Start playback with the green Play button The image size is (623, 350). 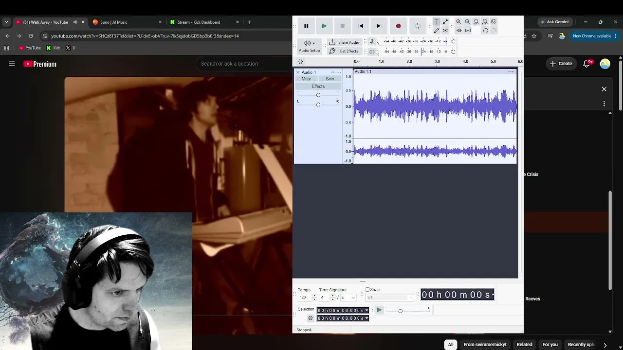(324, 26)
